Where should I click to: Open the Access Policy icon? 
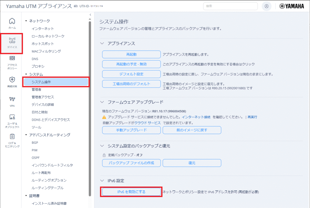coord(12,59)
